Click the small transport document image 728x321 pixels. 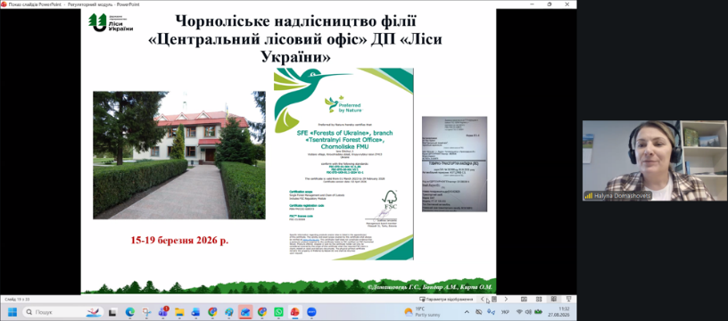click(x=454, y=164)
